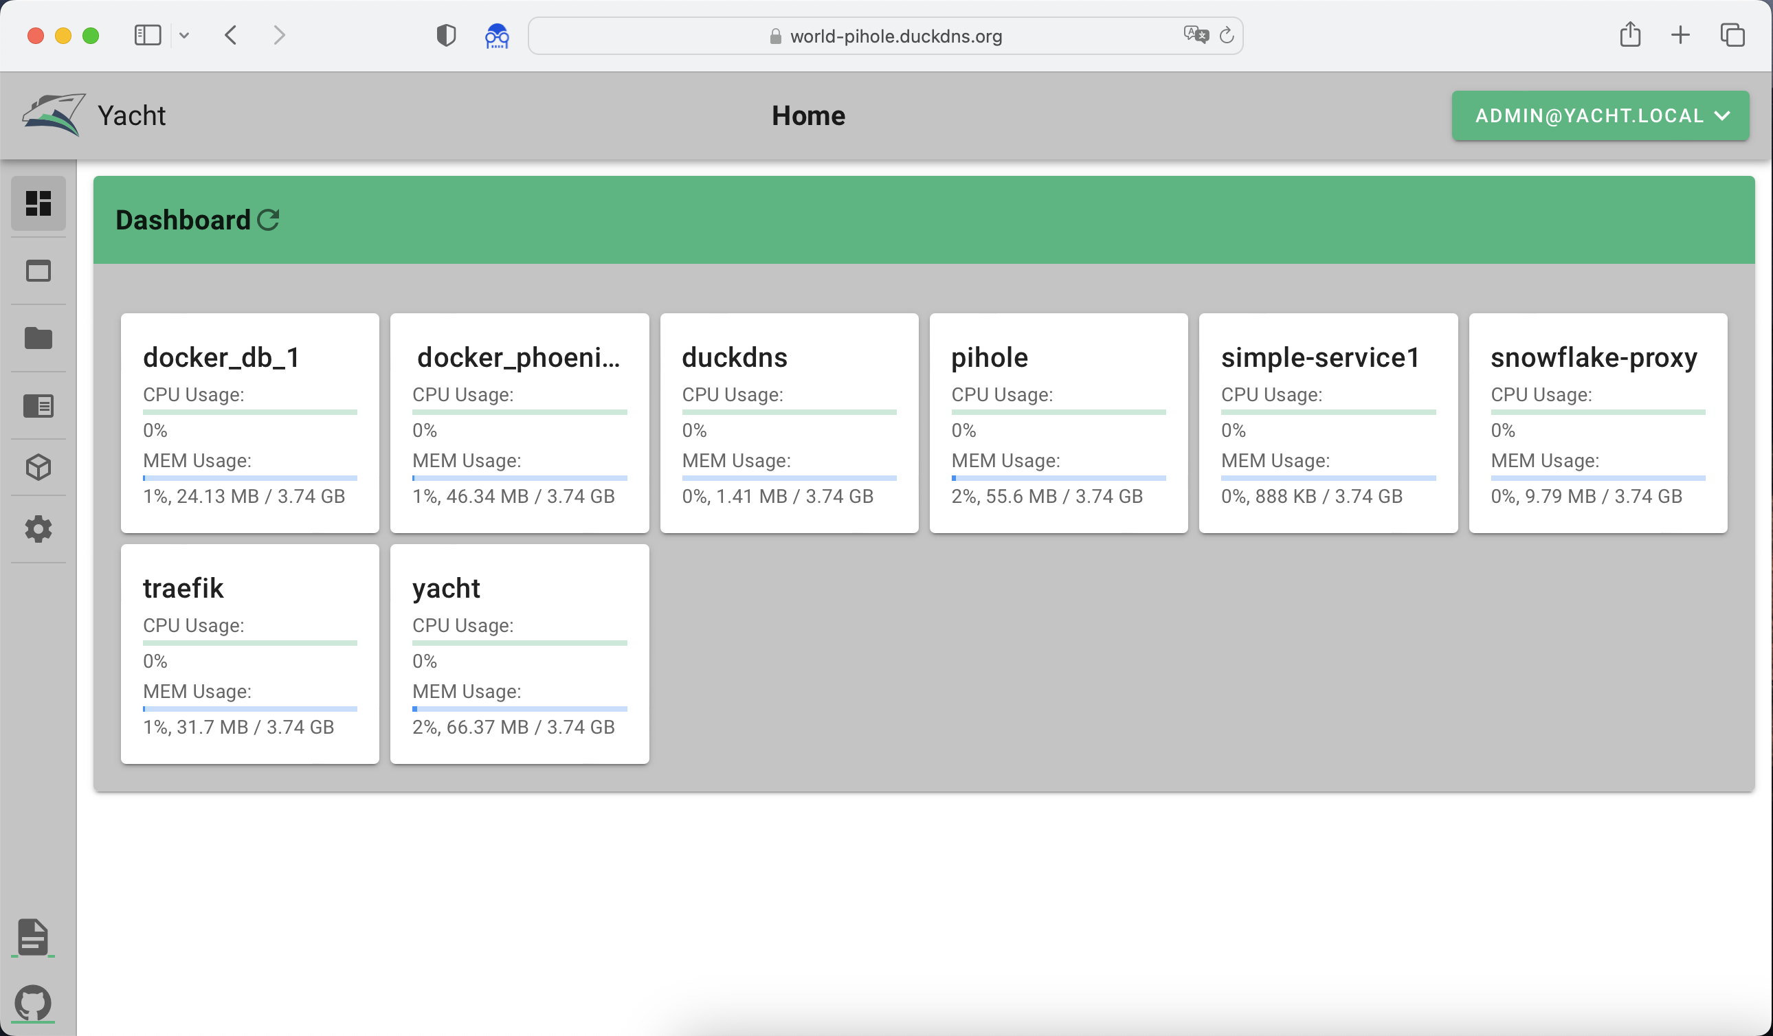Open the Settings gear sidebar icon
This screenshot has height=1036, width=1773.
click(x=38, y=529)
